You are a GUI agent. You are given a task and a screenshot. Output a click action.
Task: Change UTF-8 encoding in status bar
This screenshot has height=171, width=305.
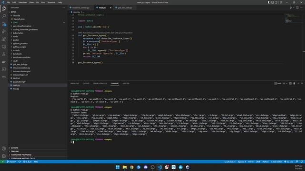[251, 161]
